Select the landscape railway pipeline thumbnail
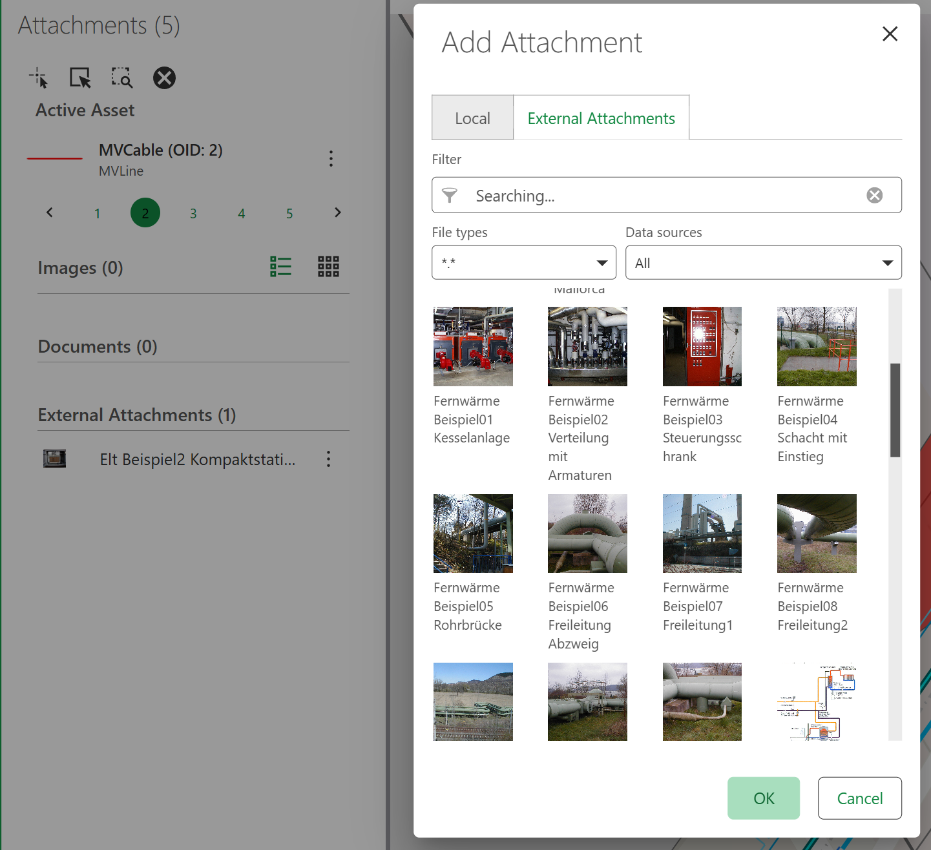This screenshot has height=850, width=931. (x=473, y=701)
